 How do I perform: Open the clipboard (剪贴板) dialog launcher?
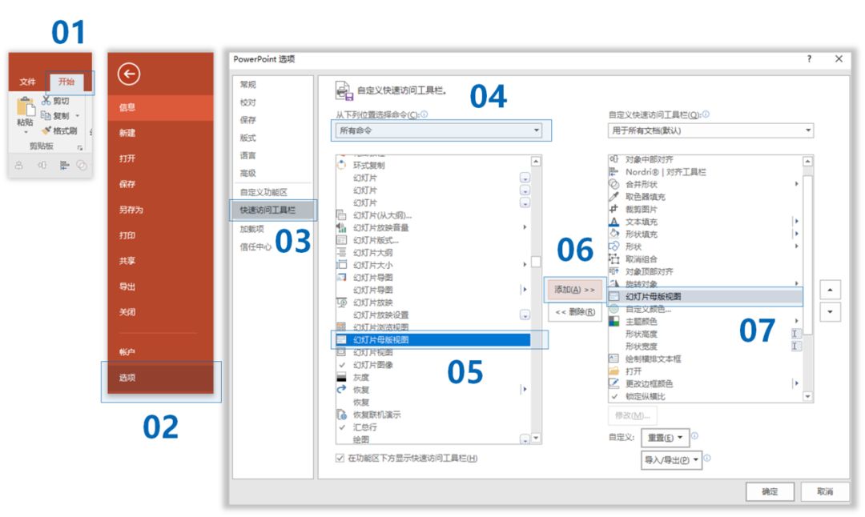click(x=80, y=148)
